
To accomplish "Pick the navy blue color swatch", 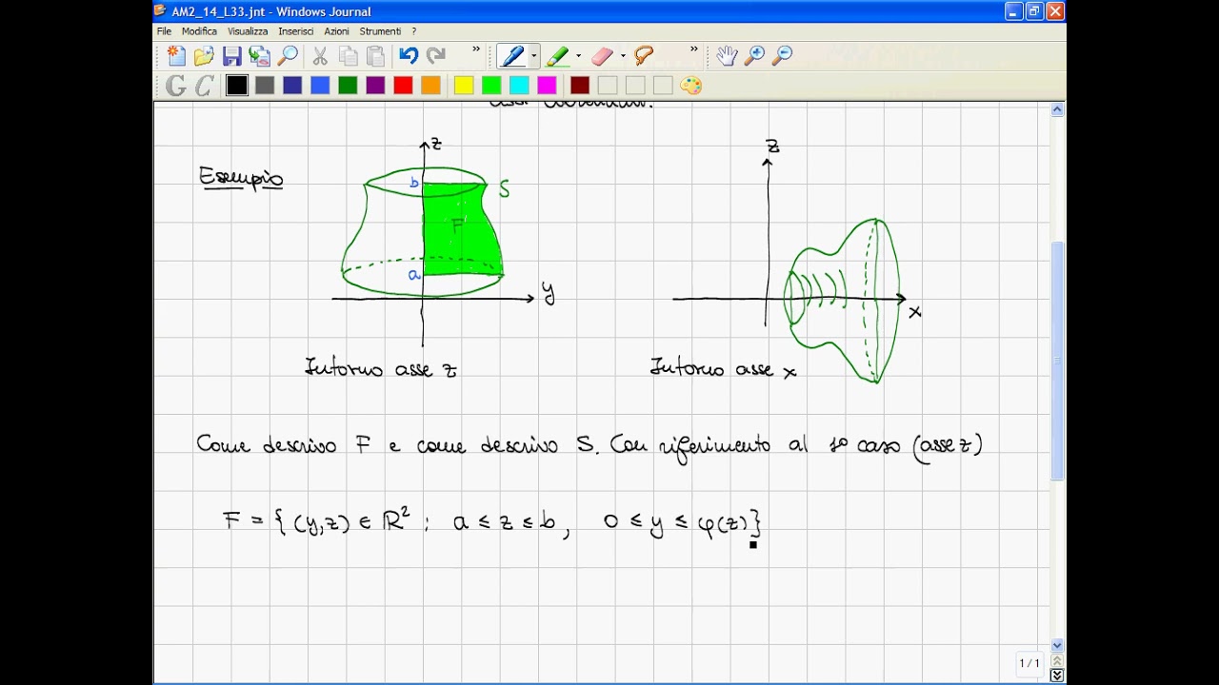I will coord(292,86).
